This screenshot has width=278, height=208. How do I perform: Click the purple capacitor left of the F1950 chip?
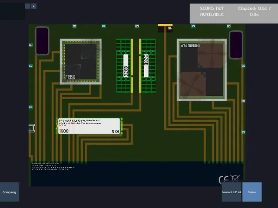tap(42, 41)
